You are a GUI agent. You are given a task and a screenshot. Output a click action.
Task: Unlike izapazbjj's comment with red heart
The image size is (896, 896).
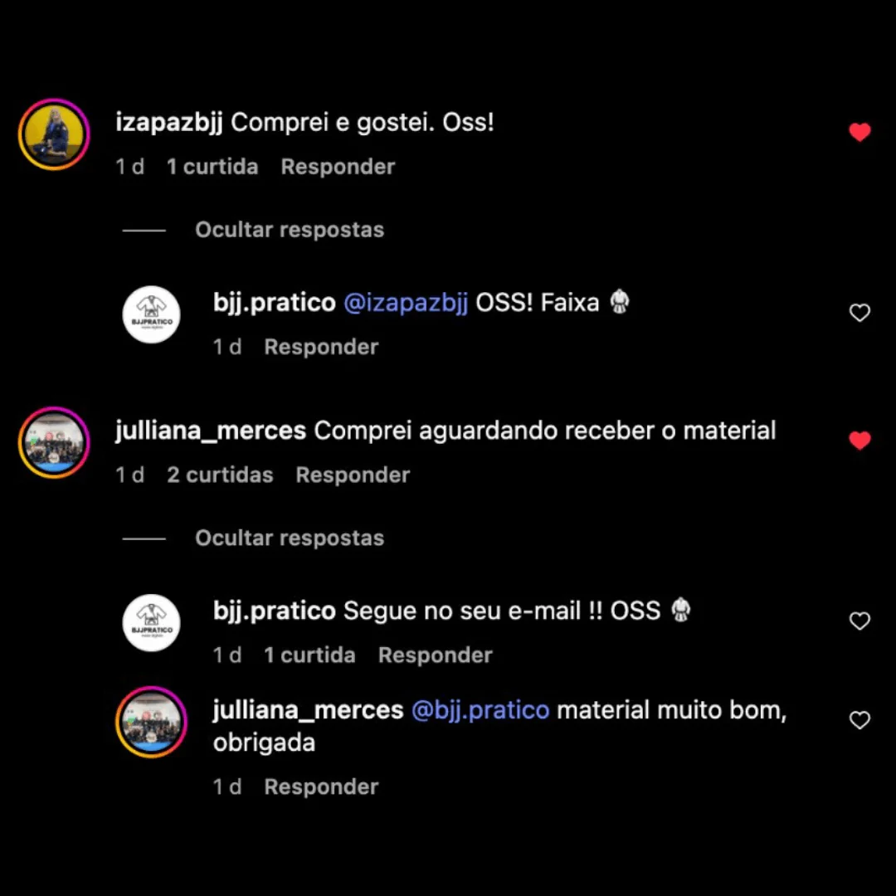pos(859,132)
